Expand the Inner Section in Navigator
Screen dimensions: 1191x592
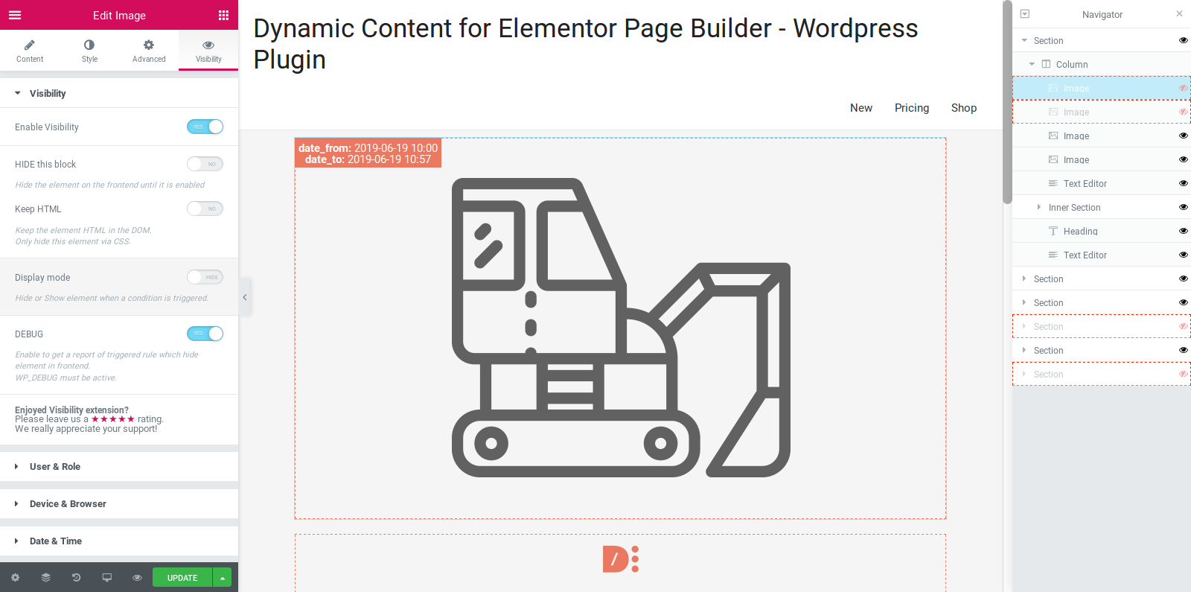tap(1039, 207)
